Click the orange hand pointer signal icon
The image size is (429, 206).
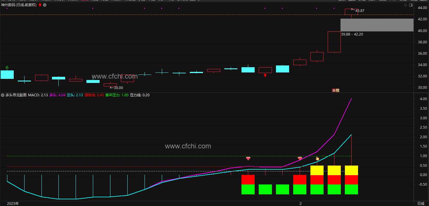click(x=317, y=159)
